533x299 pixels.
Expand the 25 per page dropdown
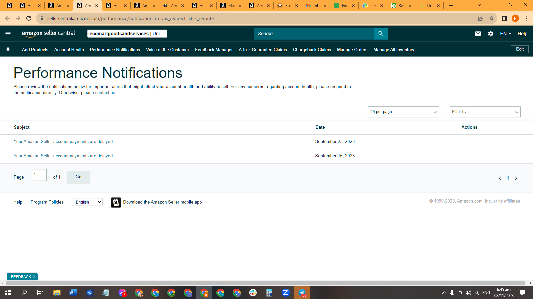[403, 112]
